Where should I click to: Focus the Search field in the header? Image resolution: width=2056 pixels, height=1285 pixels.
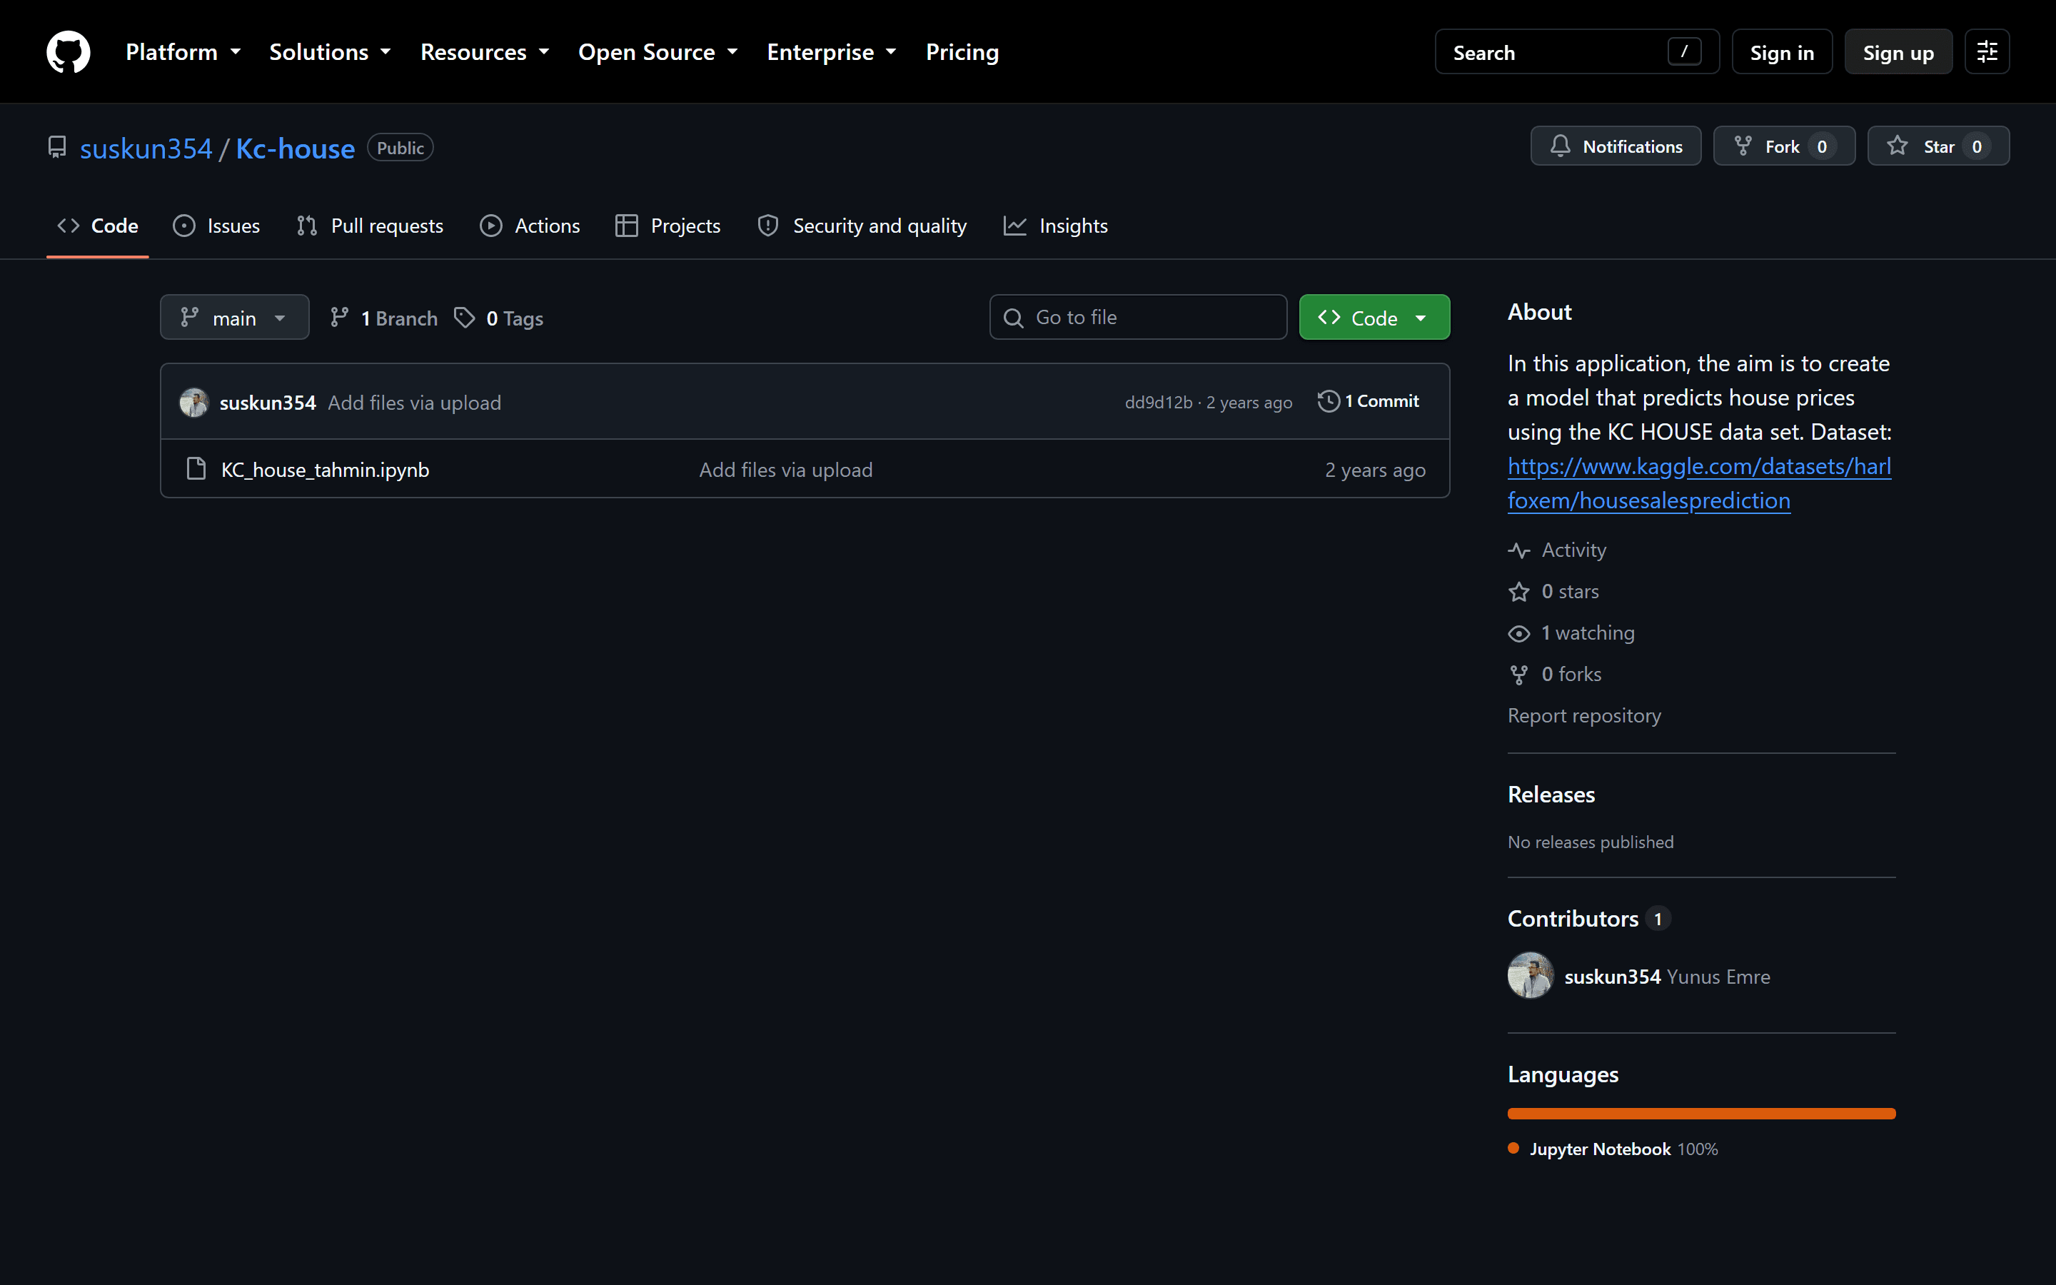(x=1577, y=52)
